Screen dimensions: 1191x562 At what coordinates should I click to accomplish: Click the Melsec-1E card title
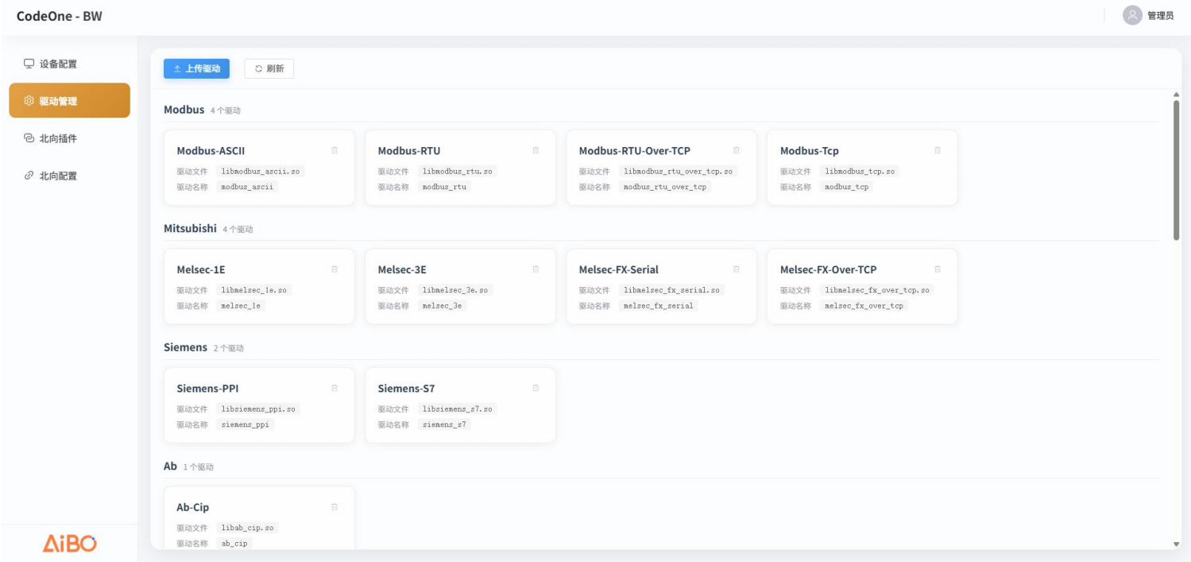(201, 269)
